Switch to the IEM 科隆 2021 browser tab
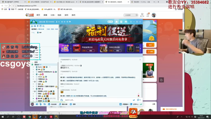 coord(65,2)
